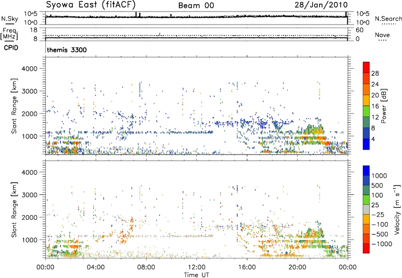
Task: Select the 'N.Search' legend label
Action: coord(388,19)
